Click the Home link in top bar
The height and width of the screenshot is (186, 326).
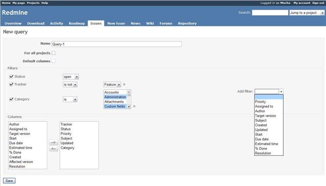coord(6,3)
